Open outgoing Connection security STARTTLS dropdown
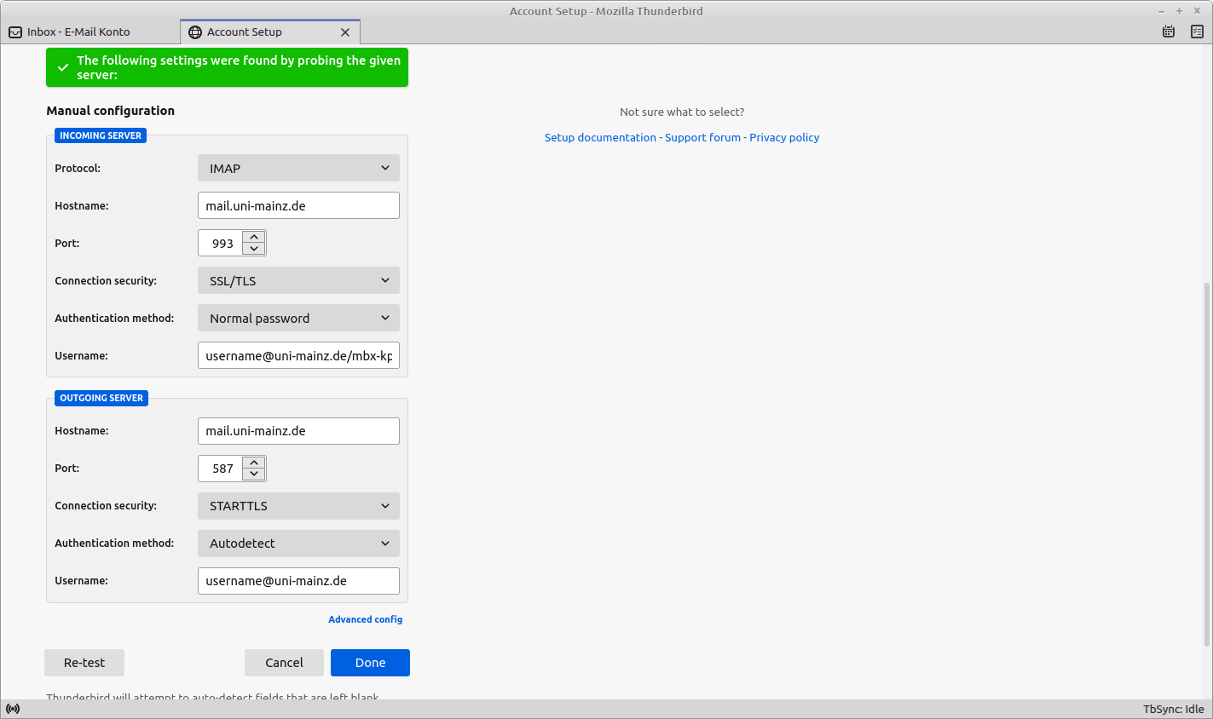 click(x=298, y=506)
